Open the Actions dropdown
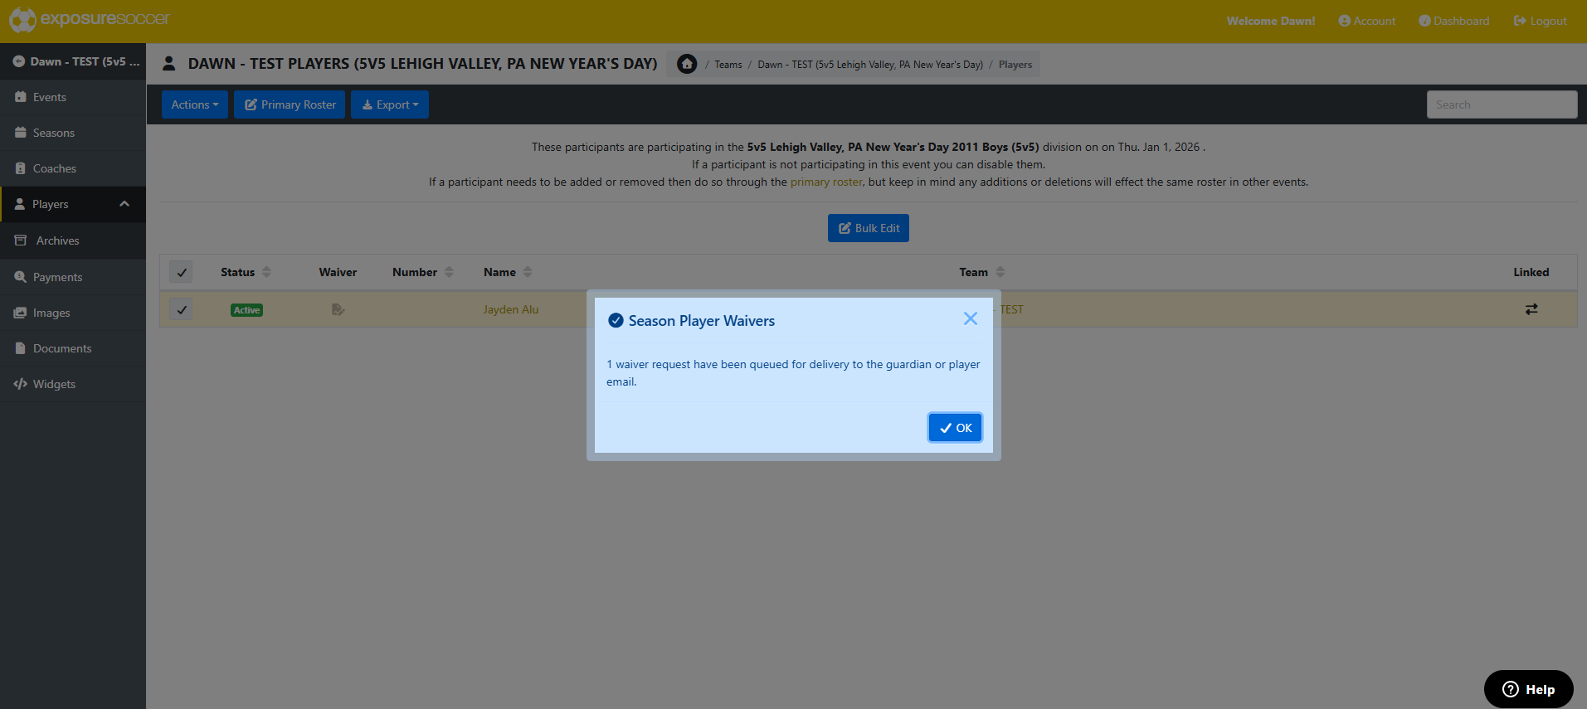Viewport: 1587px width, 709px height. 195,104
